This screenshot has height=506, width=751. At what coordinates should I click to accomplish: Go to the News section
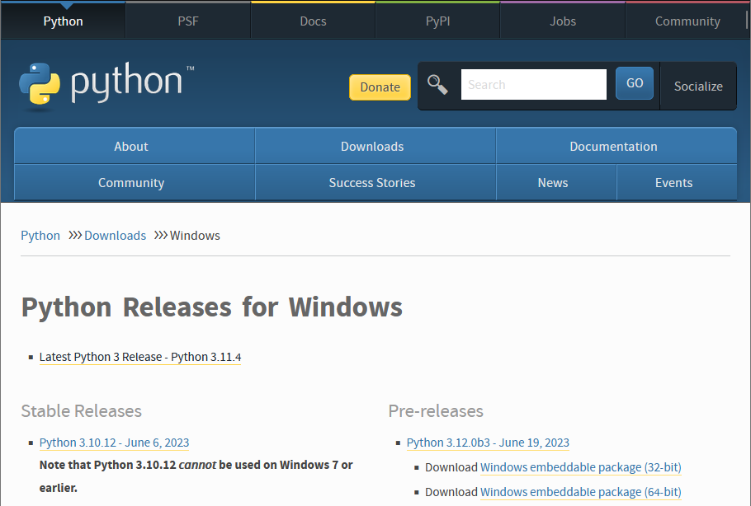point(553,183)
